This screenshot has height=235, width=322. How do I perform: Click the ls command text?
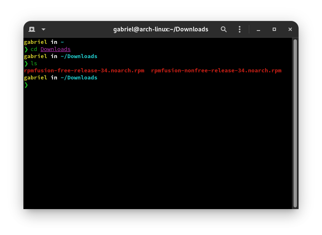(34, 64)
